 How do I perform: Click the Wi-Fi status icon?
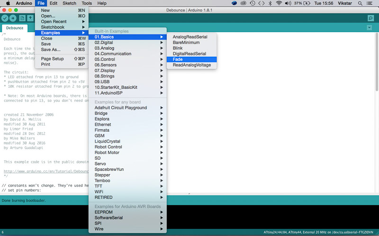279,3
